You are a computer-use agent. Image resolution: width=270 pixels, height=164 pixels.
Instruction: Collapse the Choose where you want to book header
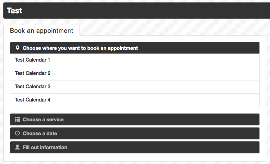click(135, 48)
